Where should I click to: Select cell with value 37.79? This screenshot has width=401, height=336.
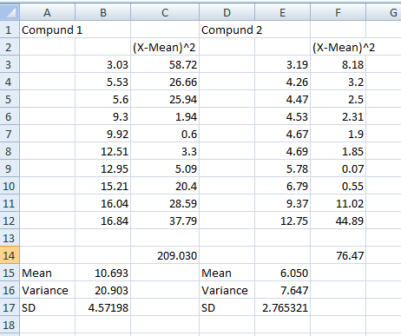point(165,221)
